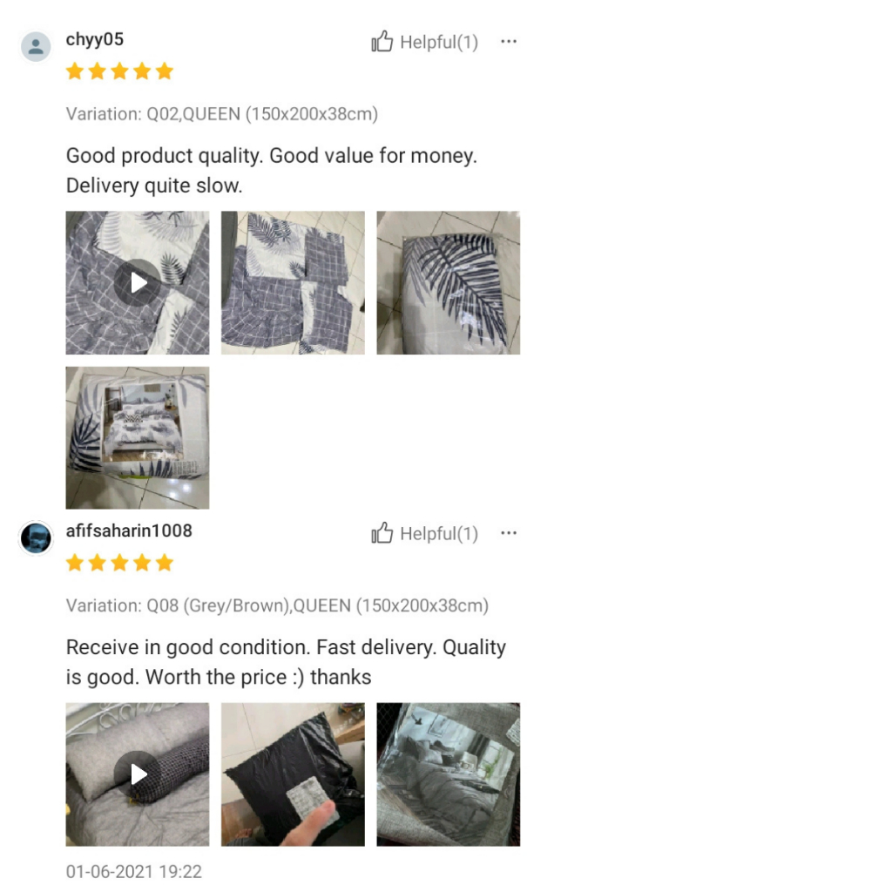
Task: Open three-dot menu for afifsaharin1008's review
Action: point(509,533)
